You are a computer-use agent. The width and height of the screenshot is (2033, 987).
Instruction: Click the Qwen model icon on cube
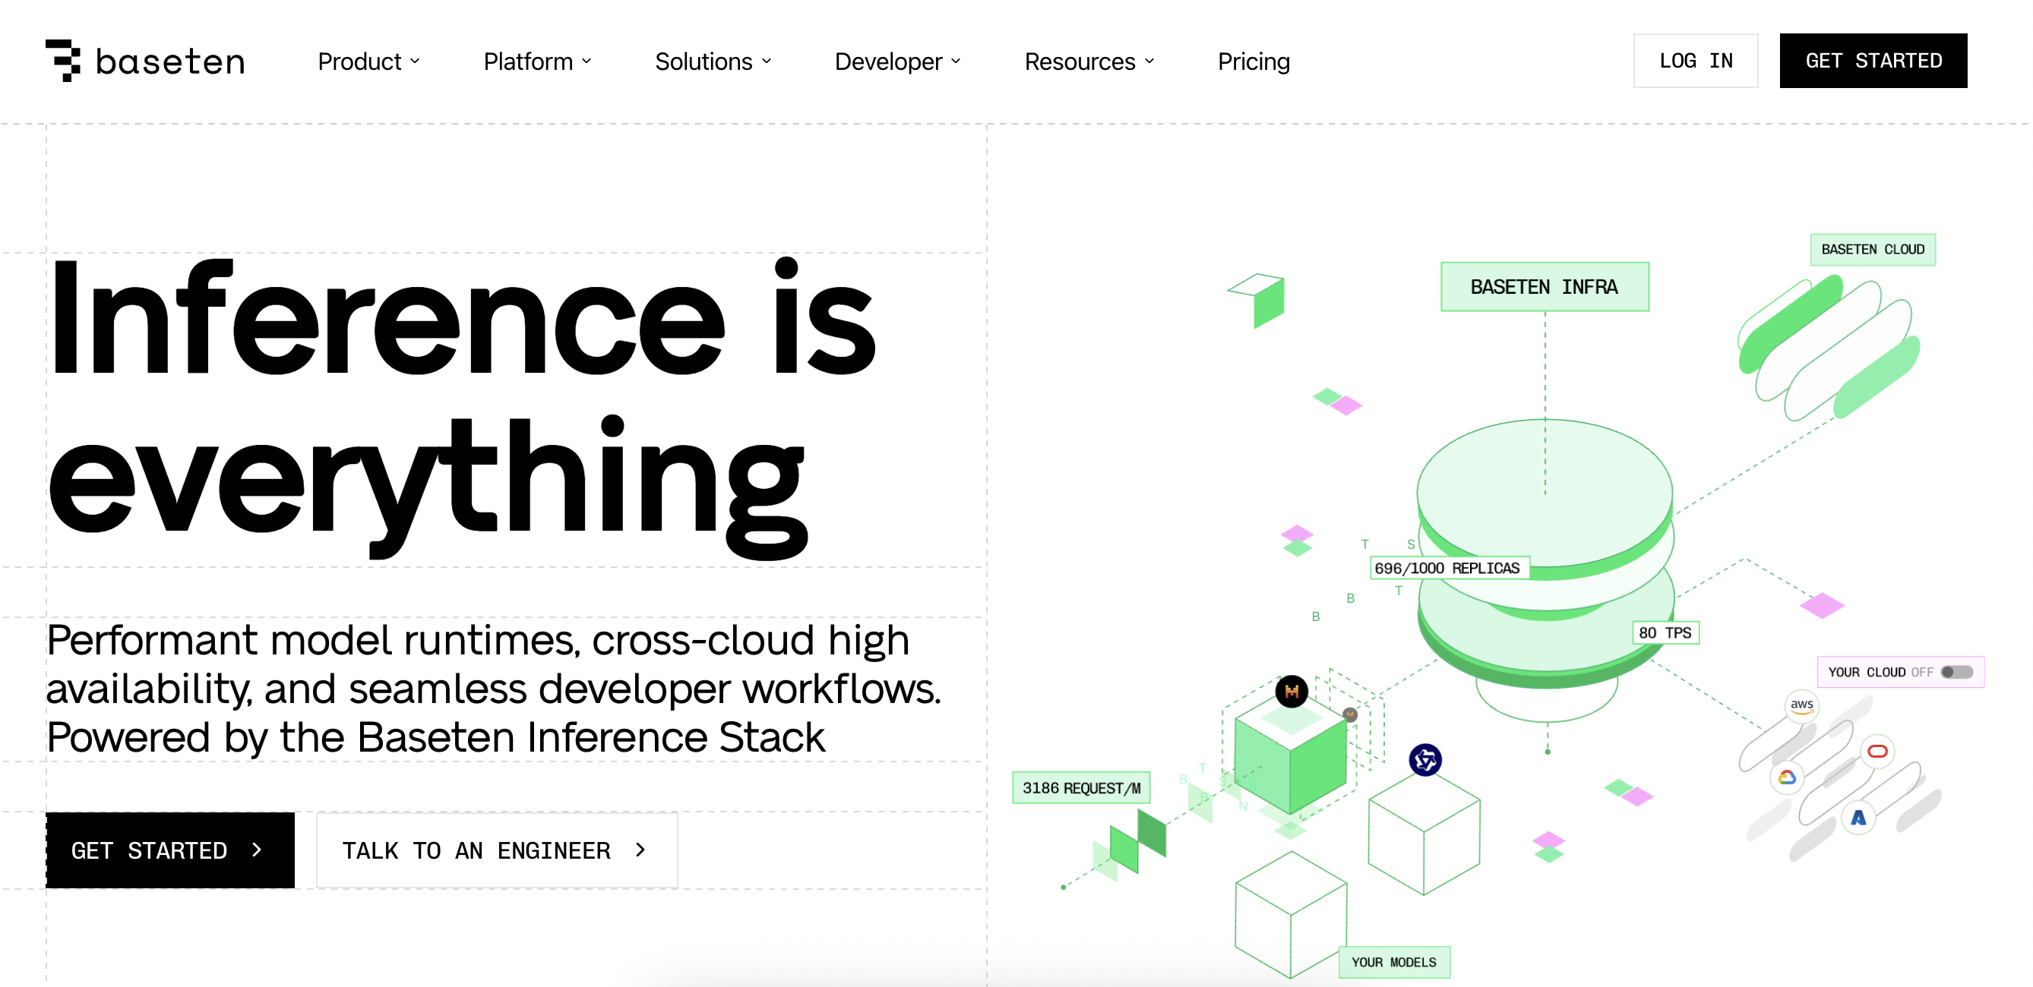[x=1425, y=760]
